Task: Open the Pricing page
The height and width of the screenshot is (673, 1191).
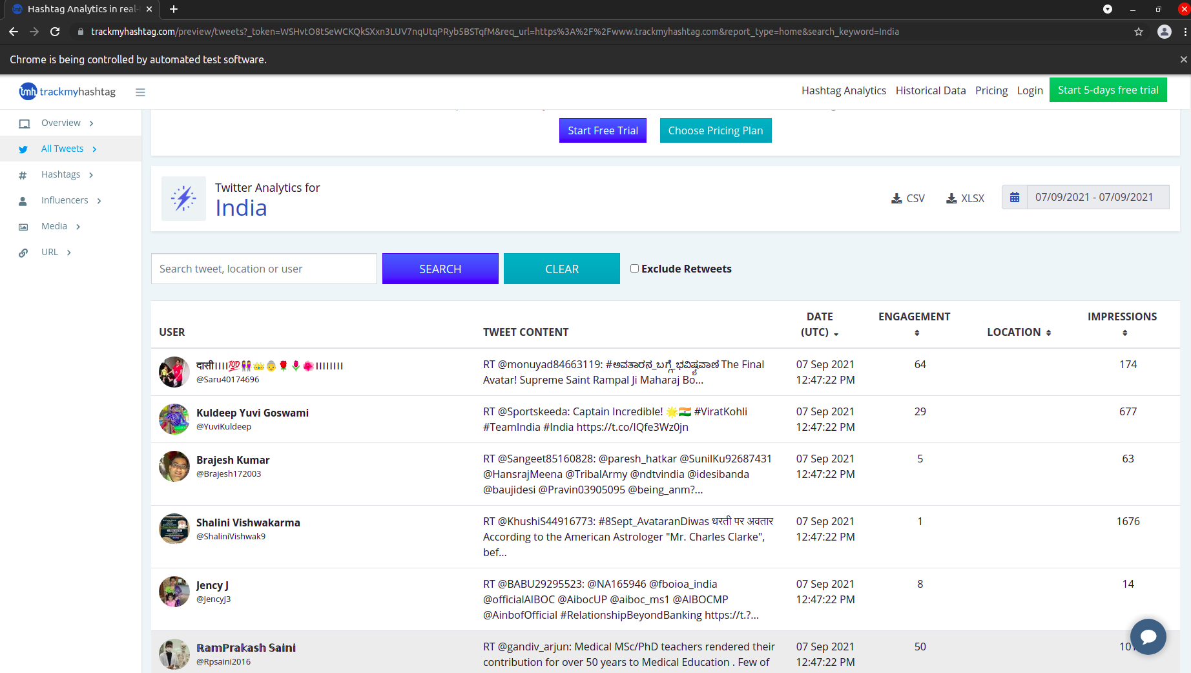Action: tap(991, 90)
